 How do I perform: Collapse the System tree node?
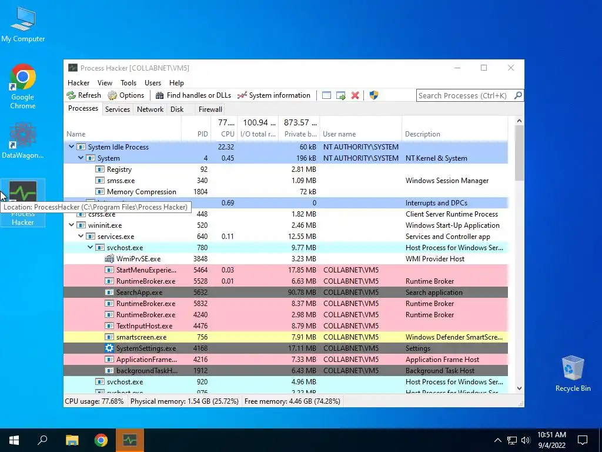pyautogui.click(x=81, y=158)
